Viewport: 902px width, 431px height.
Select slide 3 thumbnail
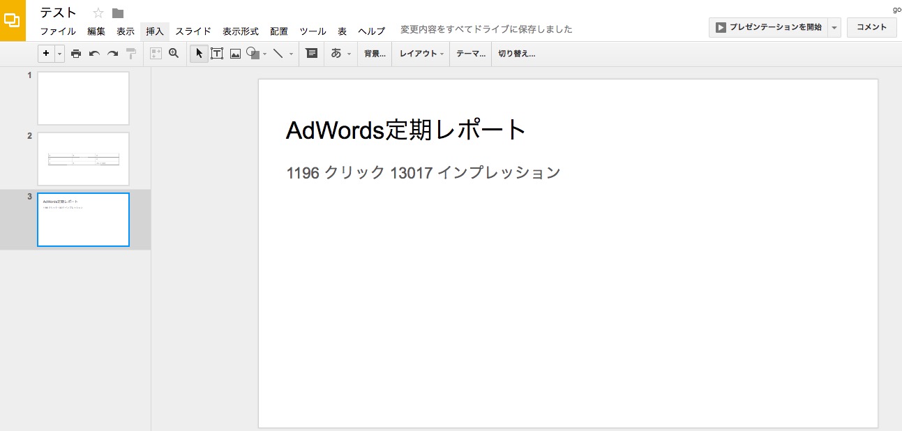(x=83, y=220)
